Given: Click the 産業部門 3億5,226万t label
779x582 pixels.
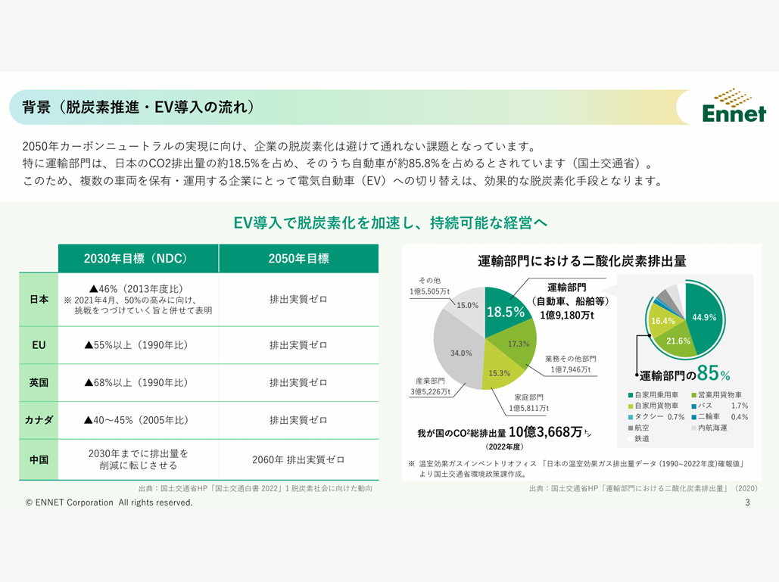Looking at the screenshot, I should coord(430,386).
